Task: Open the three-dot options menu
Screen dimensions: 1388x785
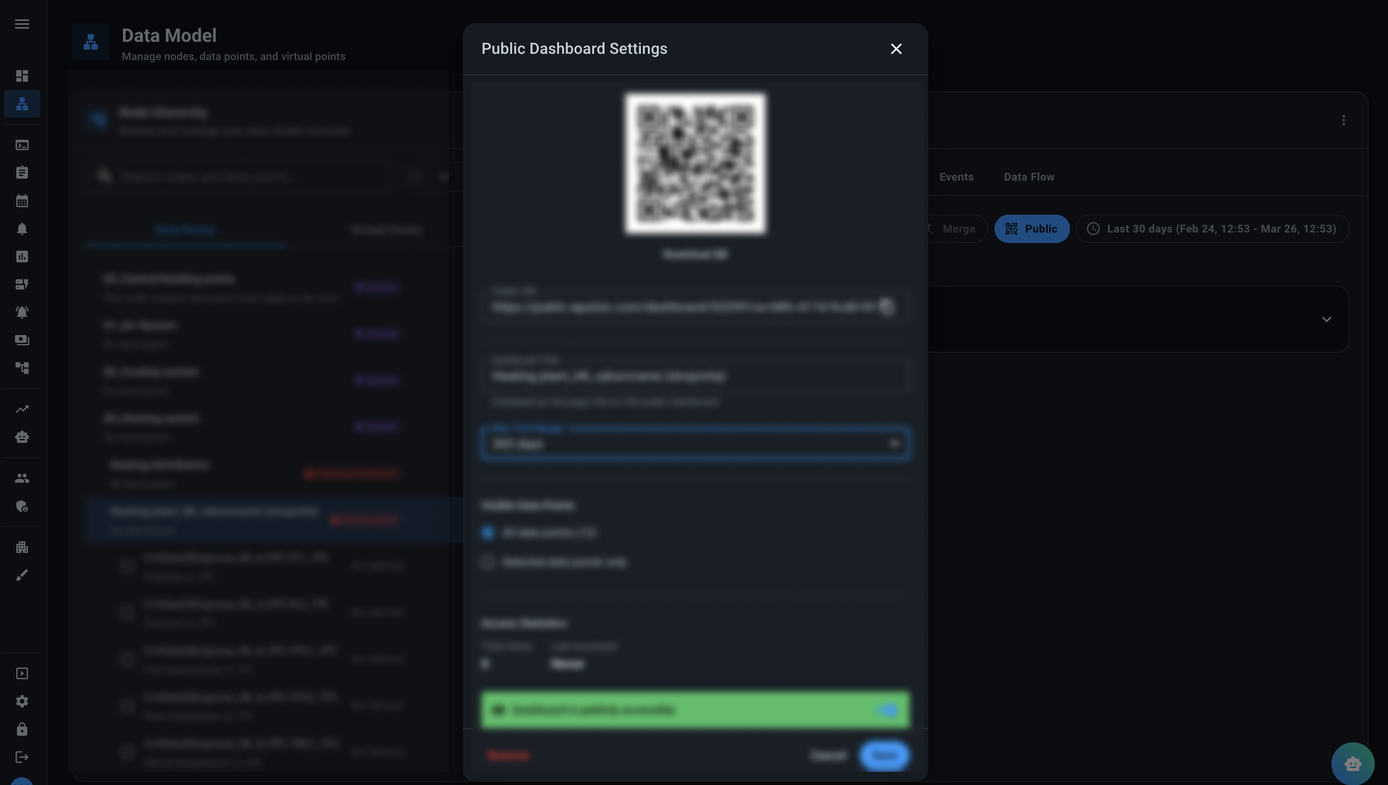Action: tap(1343, 120)
